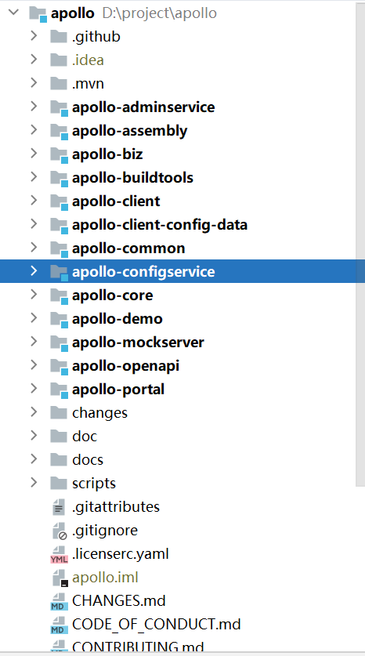
Task: Click apollo-mockserver module folder icon
Action: click(x=59, y=343)
